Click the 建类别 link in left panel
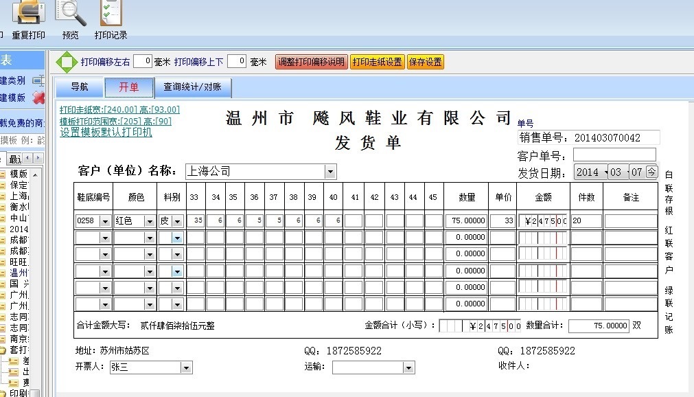694x397 pixels. 12,80
